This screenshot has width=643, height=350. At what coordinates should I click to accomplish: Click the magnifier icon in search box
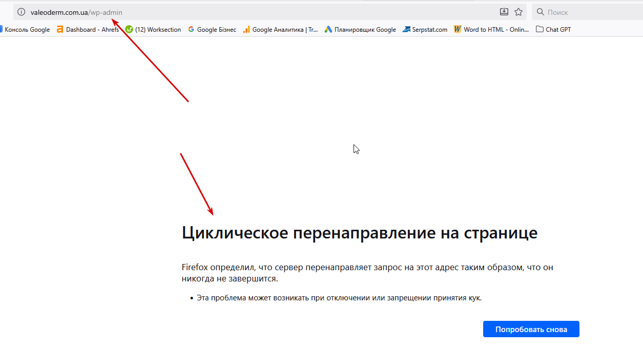click(540, 12)
